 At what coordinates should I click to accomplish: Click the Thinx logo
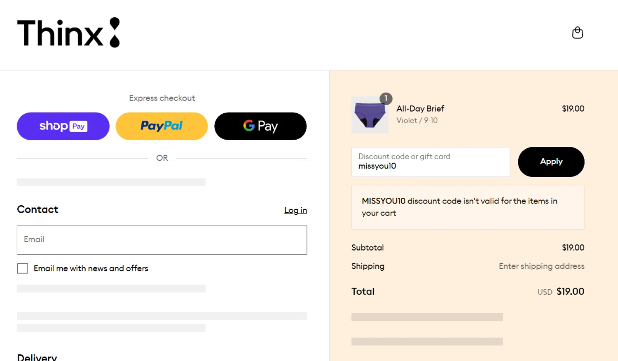(68, 33)
